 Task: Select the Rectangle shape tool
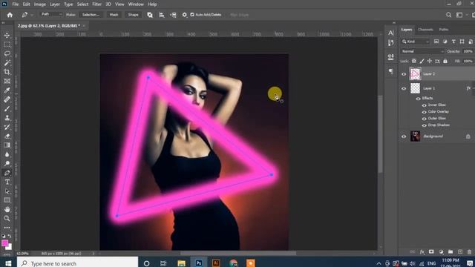click(x=7, y=200)
